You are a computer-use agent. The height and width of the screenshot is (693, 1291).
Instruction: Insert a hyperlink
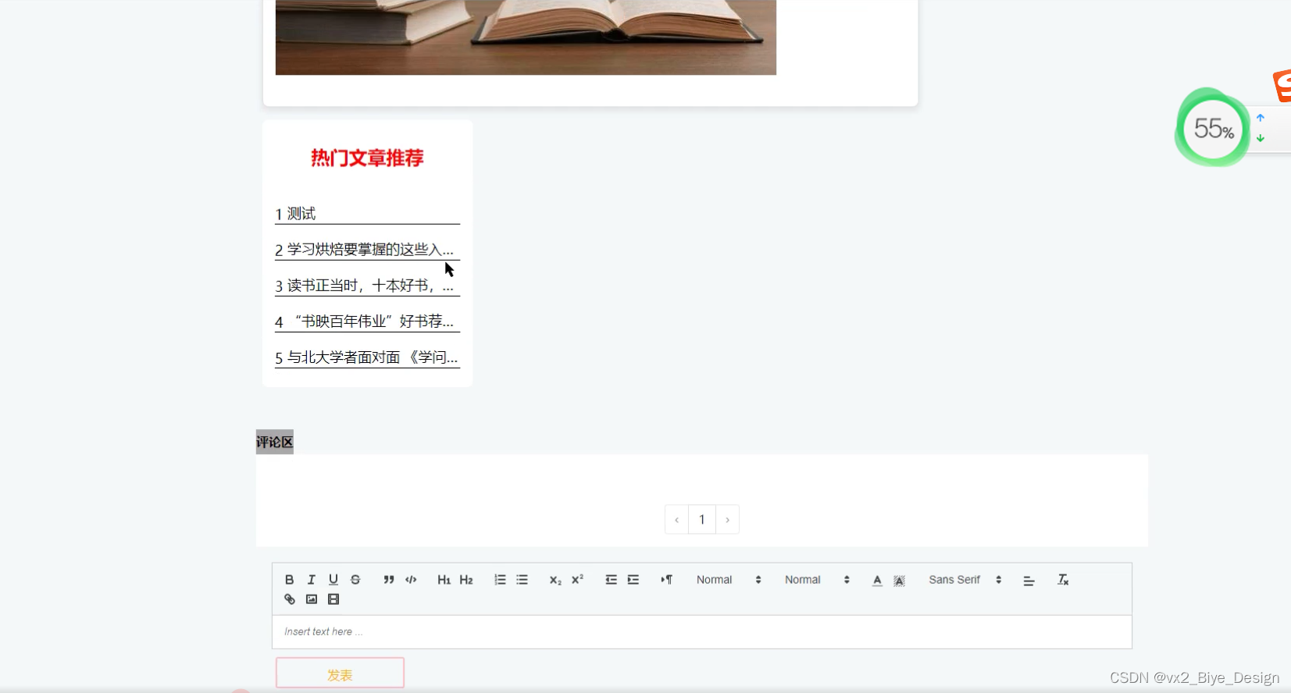click(289, 599)
